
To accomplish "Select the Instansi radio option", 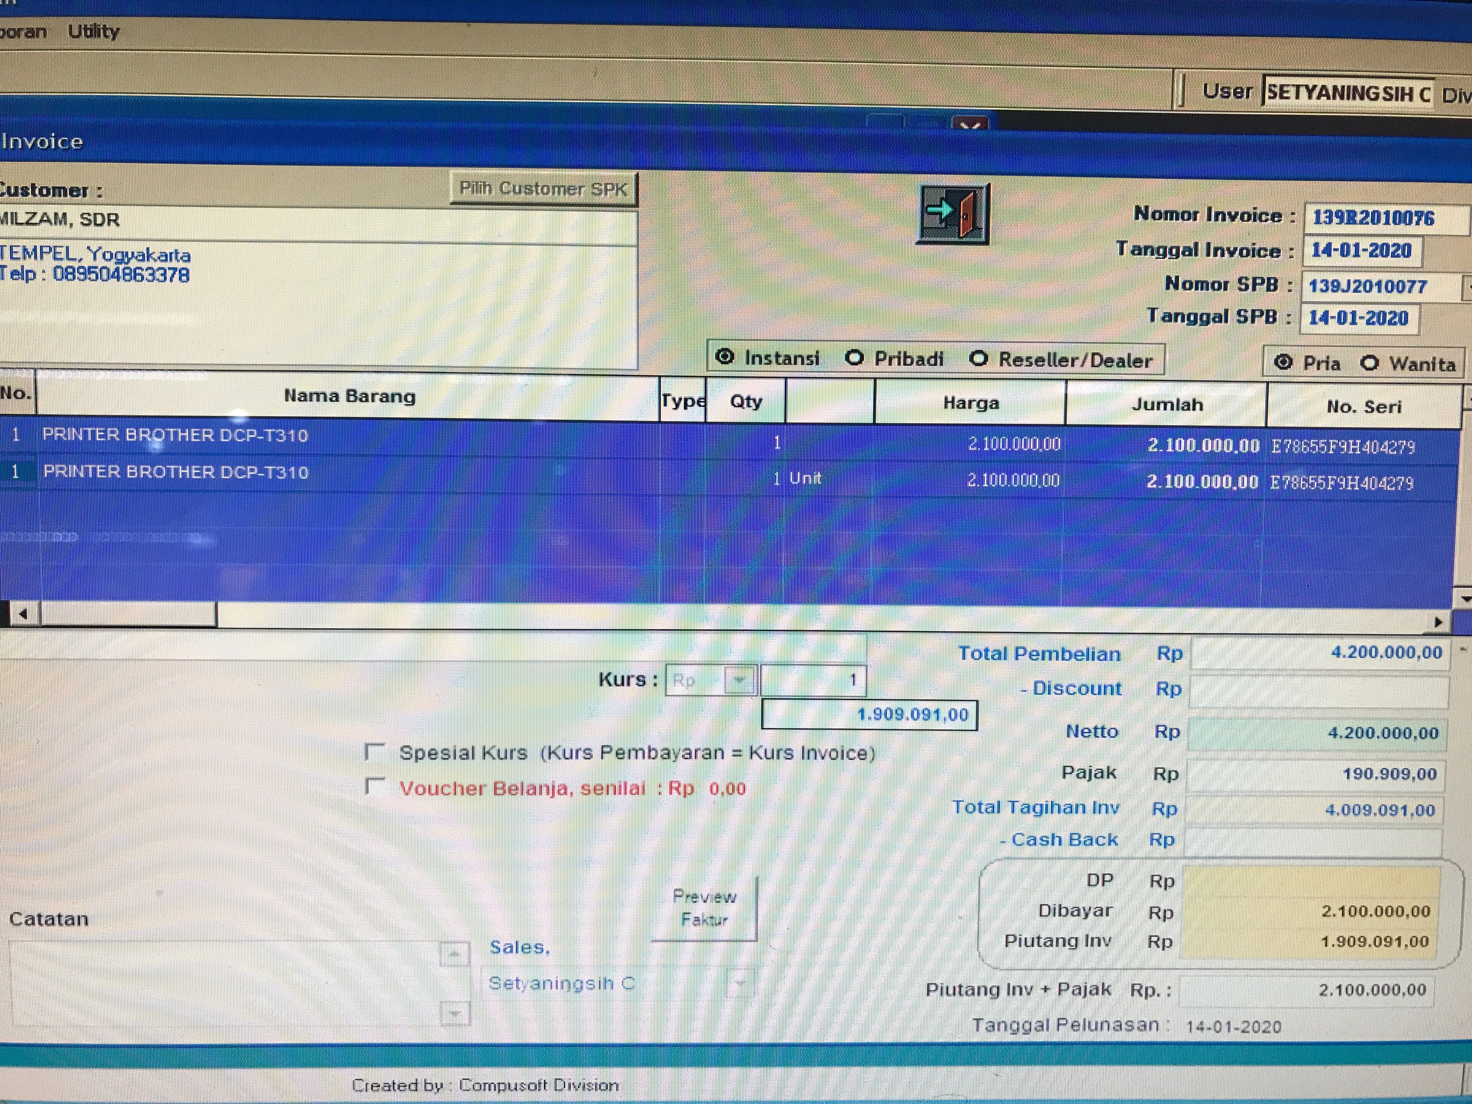I will (725, 357).
